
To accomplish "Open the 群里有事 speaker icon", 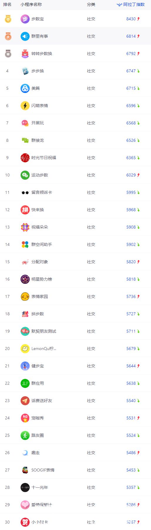I will tap(25, 36).
